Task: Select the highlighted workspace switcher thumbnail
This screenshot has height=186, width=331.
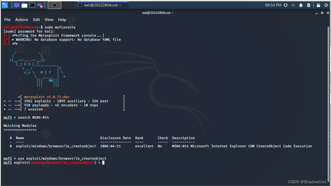Action: tap(54, 5)
